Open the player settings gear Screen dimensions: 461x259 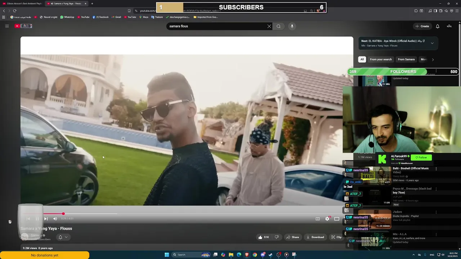327,219
